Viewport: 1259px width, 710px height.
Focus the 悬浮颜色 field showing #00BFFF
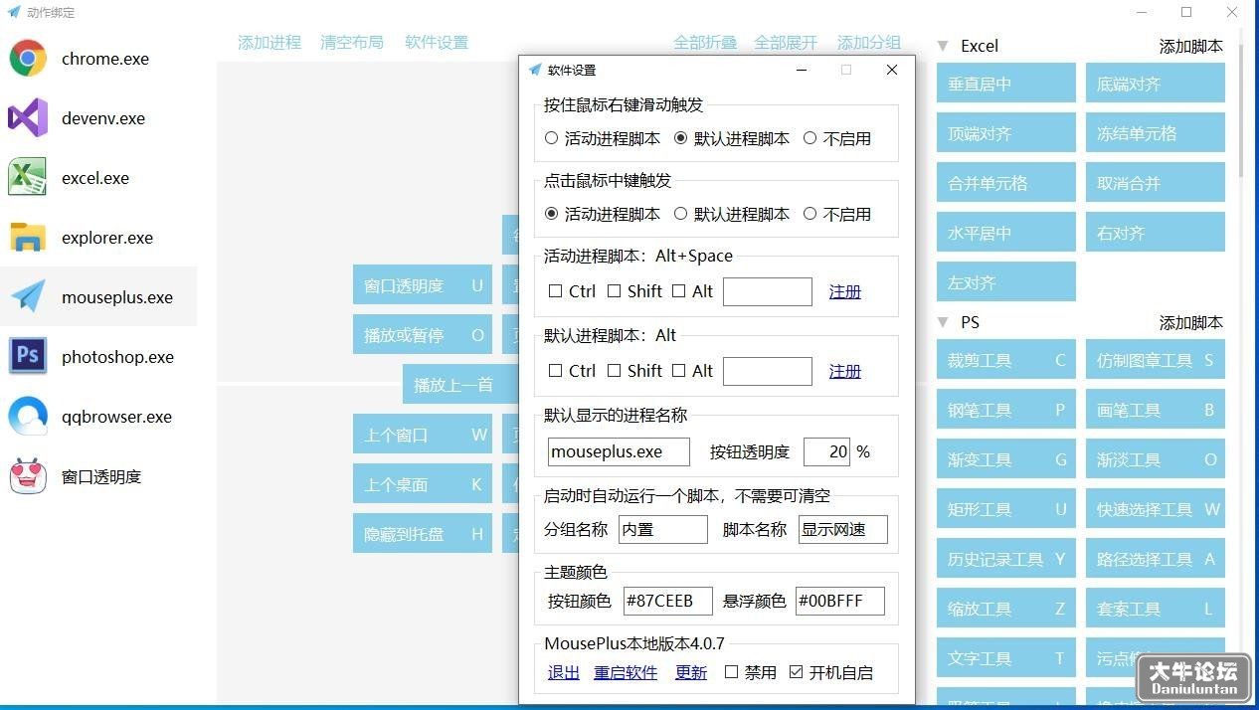(840, 601)
